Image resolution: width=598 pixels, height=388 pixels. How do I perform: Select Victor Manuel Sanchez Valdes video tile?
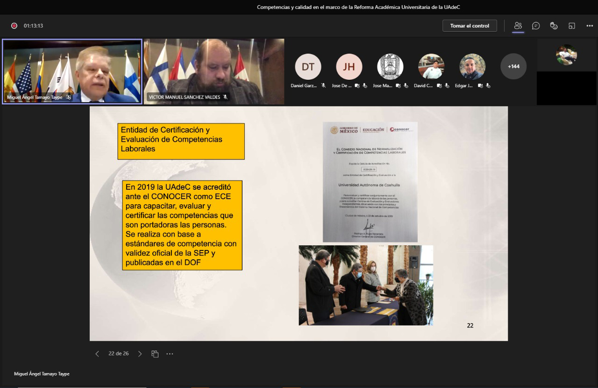tap(214, 71)
